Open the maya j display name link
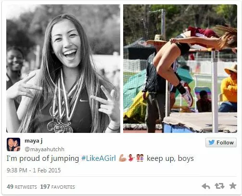Image resolution: width=242 pixels, height=196 pixels. tap(34, 141)
